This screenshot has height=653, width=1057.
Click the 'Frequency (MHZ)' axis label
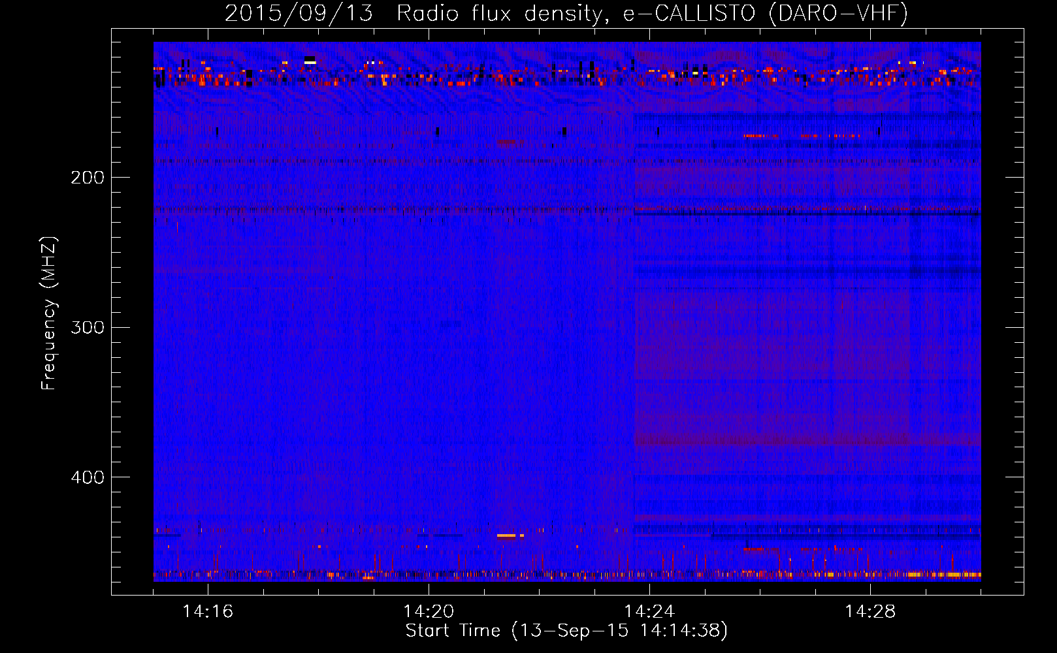(49, 313)
